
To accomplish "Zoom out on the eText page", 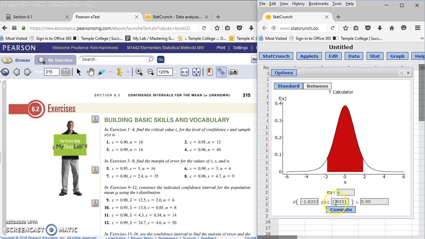I will pyautogui.click(x=150, y=72).
